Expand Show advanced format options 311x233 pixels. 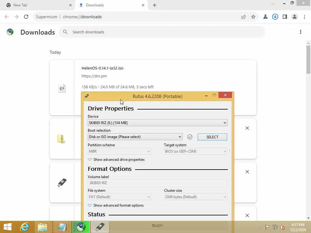[116, 205]
